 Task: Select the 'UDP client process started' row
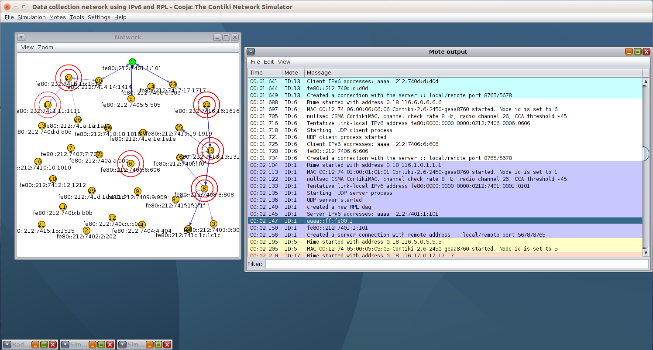click(445, 137)
